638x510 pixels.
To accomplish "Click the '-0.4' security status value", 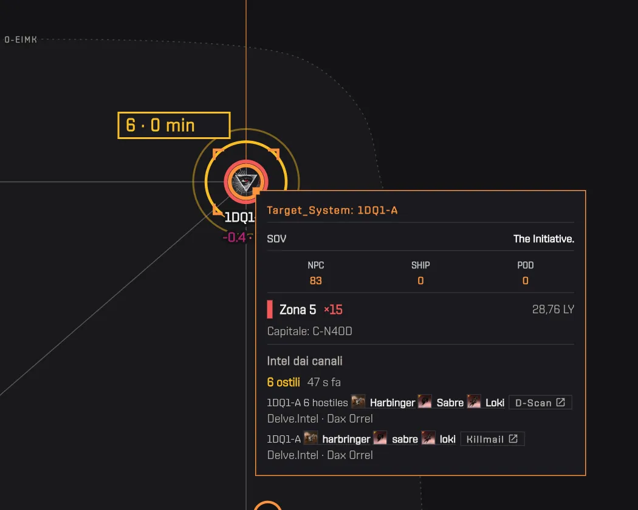I will [x=235, y=237].
